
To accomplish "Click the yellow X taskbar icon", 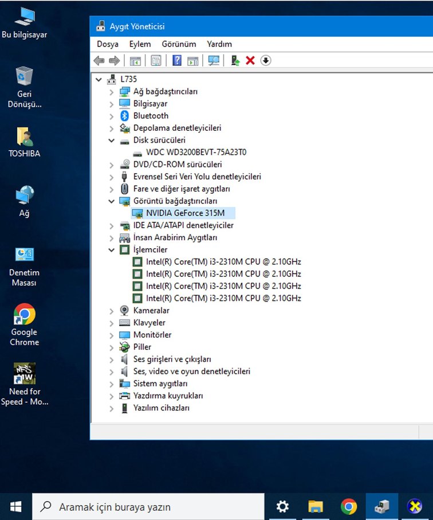I will tap(415, 506).
